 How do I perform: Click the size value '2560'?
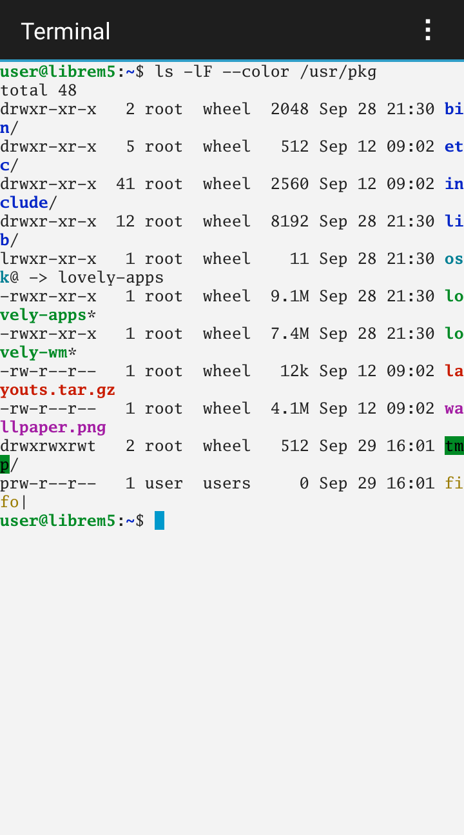click(290, 184)
